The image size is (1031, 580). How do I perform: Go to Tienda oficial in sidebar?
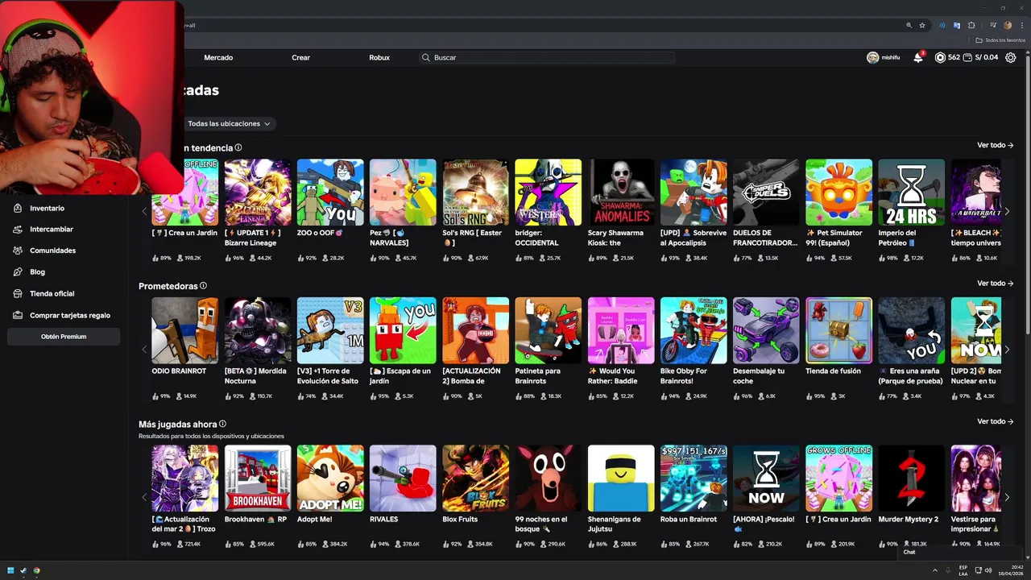pyautogui.click(x=52, y=294)
